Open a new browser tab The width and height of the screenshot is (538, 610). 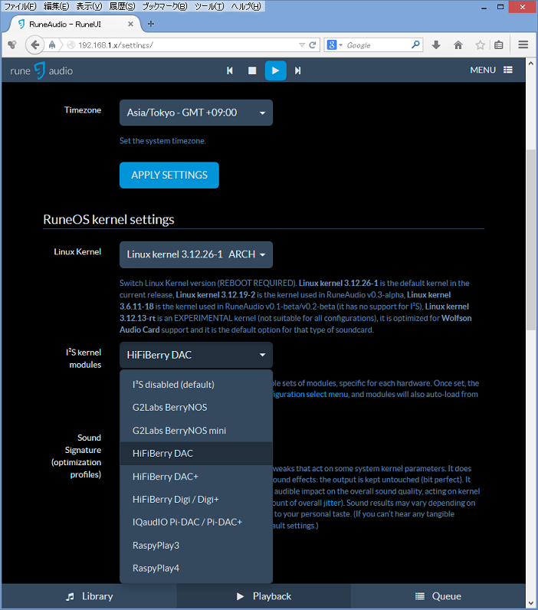151,24
